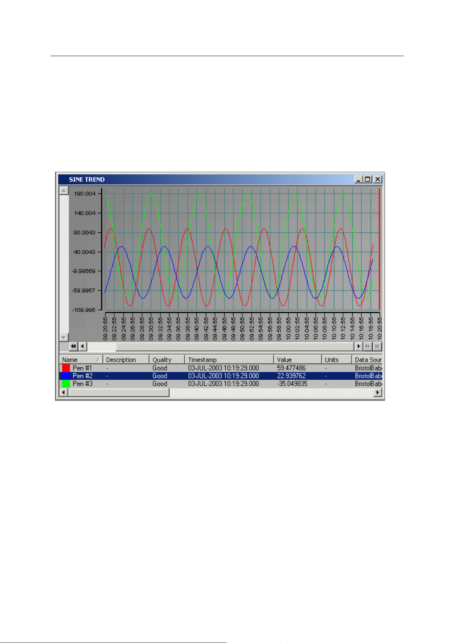Click the -109.996 axis label
455x643 pixels.
[84, 310]
